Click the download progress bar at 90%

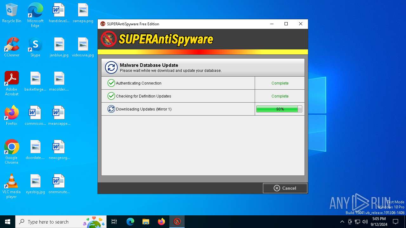279,109
